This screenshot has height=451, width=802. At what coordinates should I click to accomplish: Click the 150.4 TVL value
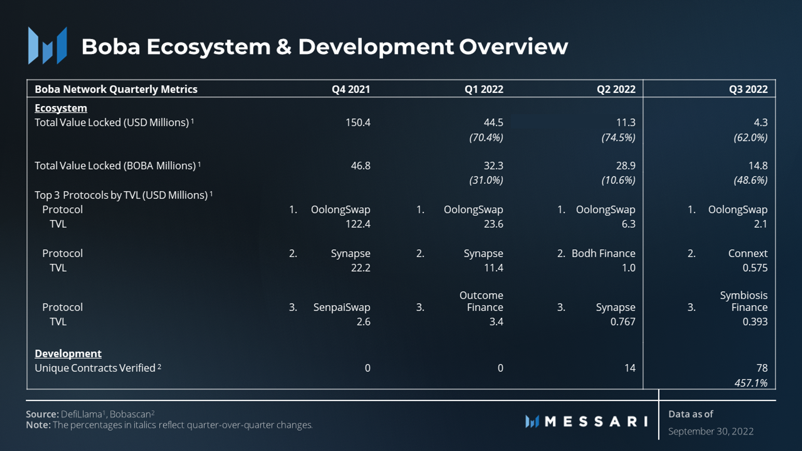pyautogui.click(x=358, y=123)
